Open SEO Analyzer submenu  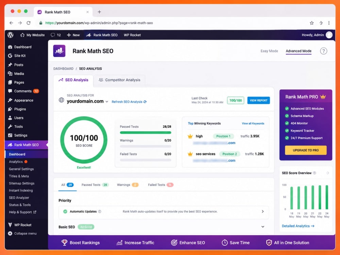[19, 198]
